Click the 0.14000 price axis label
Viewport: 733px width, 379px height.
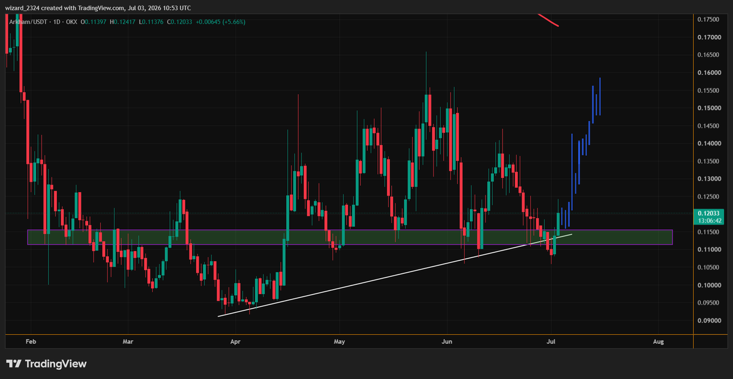[708, 144]
